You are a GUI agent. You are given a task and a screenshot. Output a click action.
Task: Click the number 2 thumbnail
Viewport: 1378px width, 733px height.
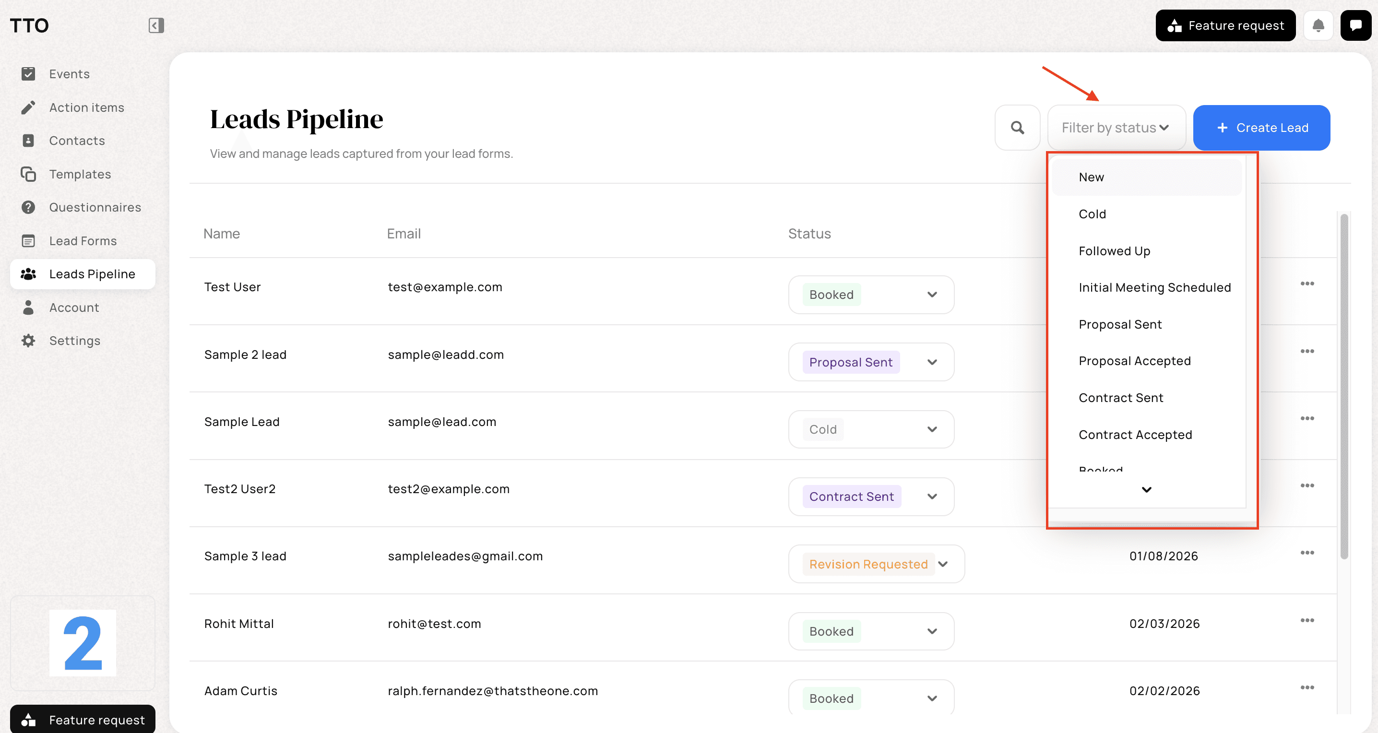point(83,643)
